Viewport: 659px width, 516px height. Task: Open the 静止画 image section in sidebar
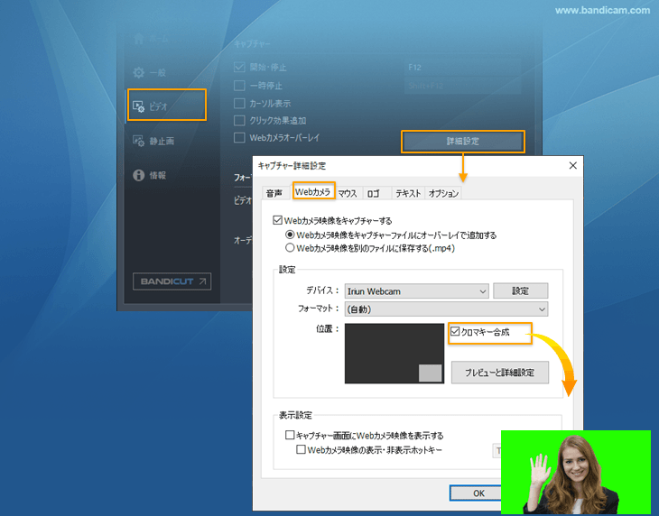[153, 141]
